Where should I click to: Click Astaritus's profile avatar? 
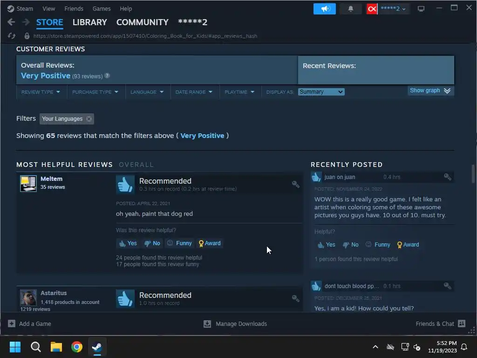[28, 297]
